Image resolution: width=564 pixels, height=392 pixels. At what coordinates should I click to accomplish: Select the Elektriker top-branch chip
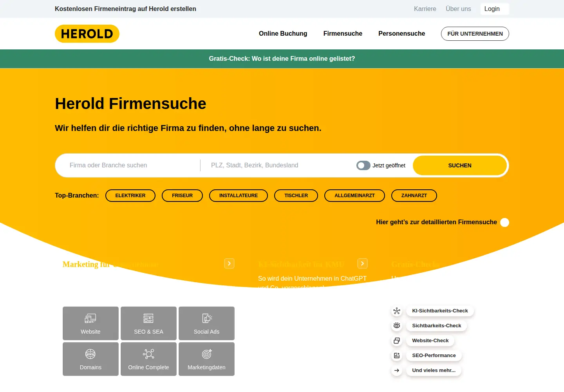coord(130,196)
